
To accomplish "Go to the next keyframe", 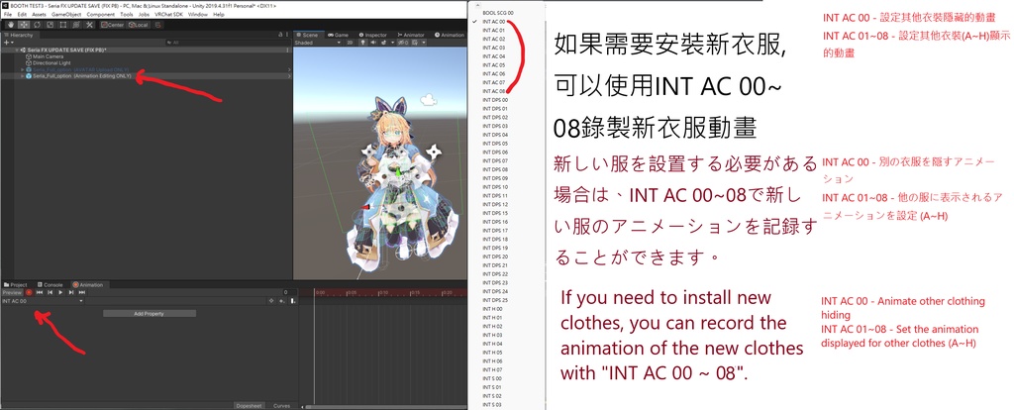I will click(71, 292).
